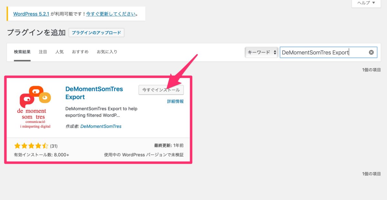Click the プラグインを追加 page heading
Viewport: 387px width, 200px height.
click(36, 33)
